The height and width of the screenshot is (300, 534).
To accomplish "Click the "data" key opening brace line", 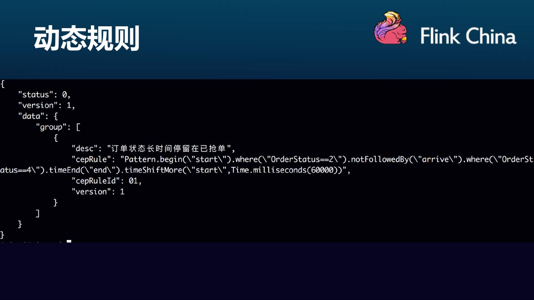I will tap(38, 116).
